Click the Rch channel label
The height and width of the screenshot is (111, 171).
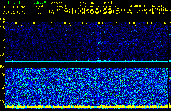coord(3,67)
